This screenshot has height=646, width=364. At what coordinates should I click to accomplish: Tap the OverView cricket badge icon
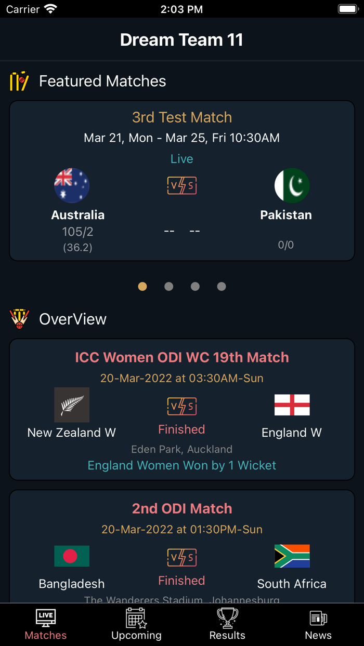tap(19, 319)
